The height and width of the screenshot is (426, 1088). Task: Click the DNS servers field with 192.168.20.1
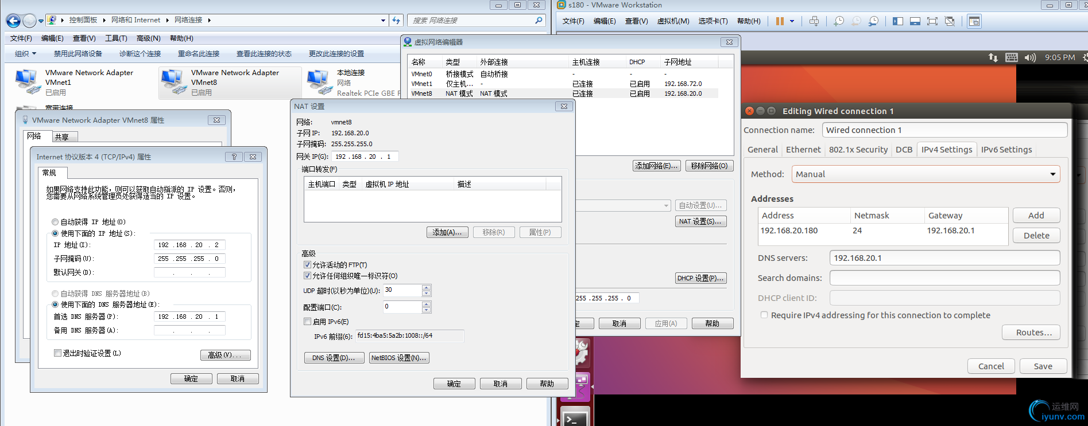[944, 258]
